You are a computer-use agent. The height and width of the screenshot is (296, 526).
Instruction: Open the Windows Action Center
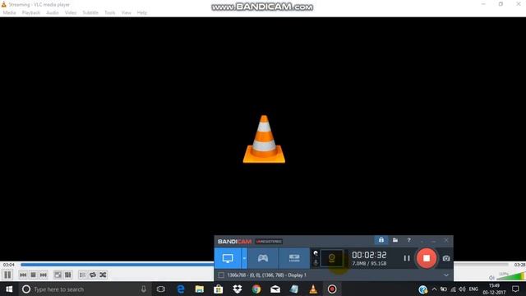[515, 289]
